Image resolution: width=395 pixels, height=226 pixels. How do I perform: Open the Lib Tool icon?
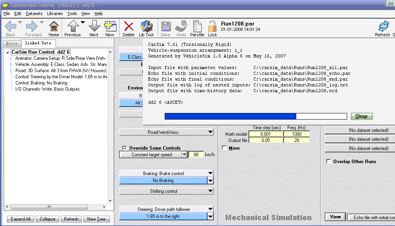click(146, 26)
